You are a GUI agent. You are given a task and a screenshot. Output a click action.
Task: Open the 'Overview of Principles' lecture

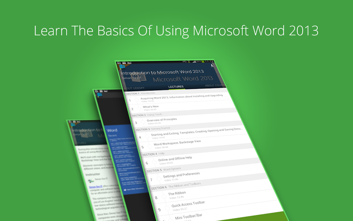[x=162, y=119]
